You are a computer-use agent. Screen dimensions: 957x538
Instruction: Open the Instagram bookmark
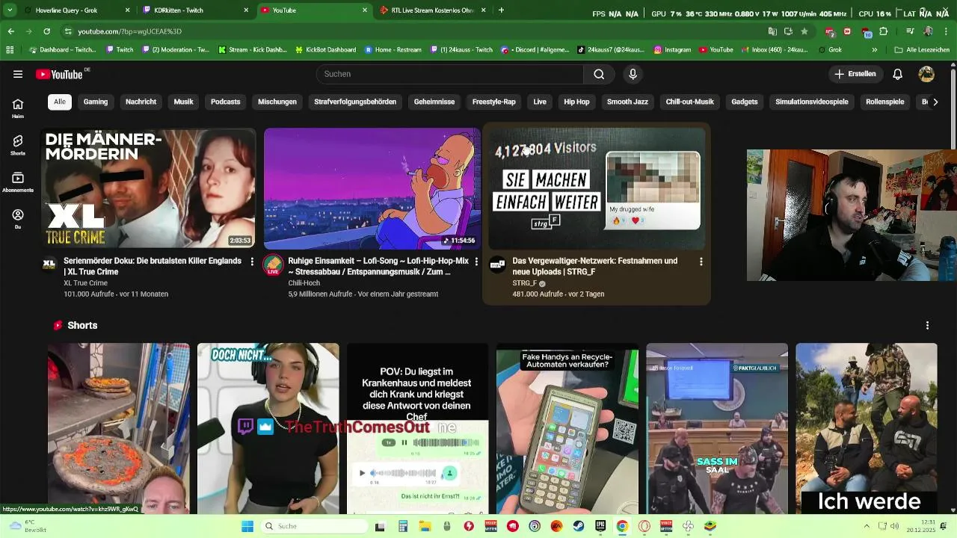click(672, 50)
